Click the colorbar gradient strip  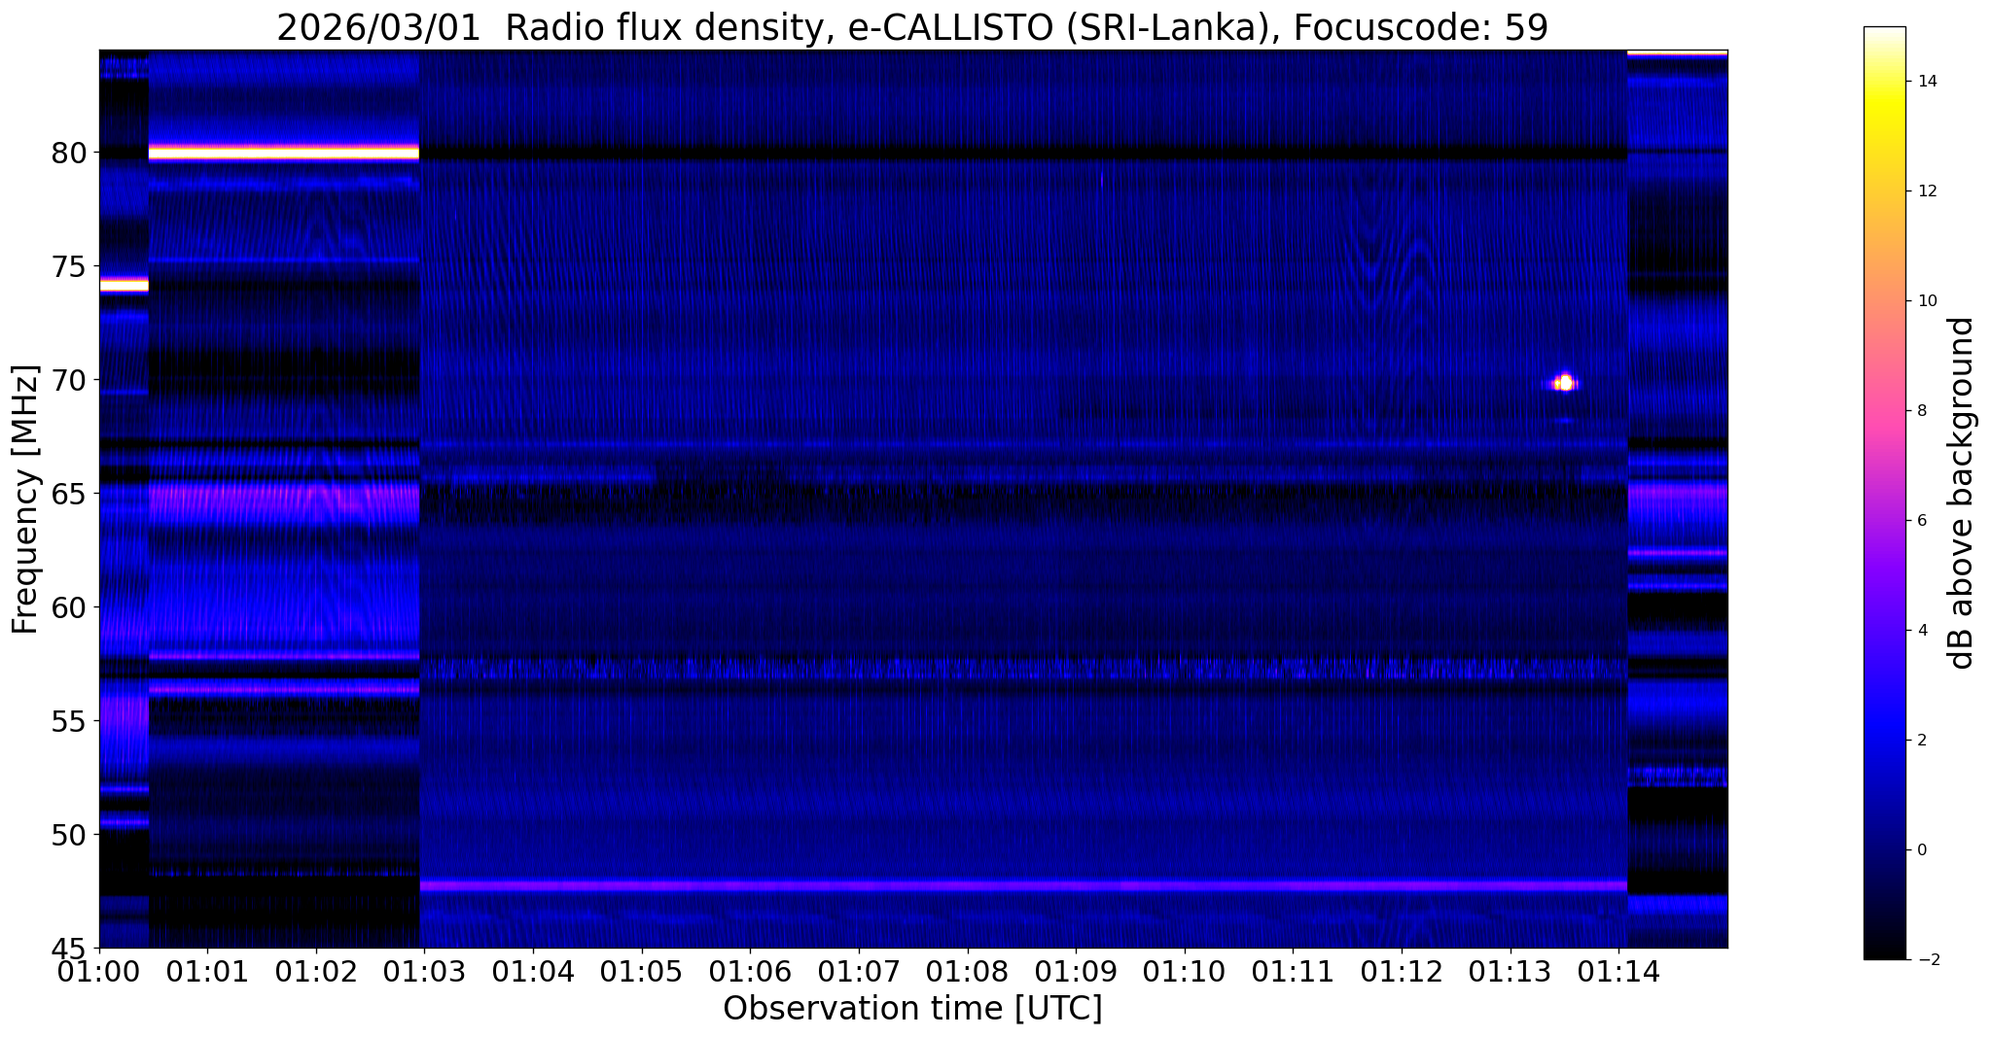(x=1884, y=493)
